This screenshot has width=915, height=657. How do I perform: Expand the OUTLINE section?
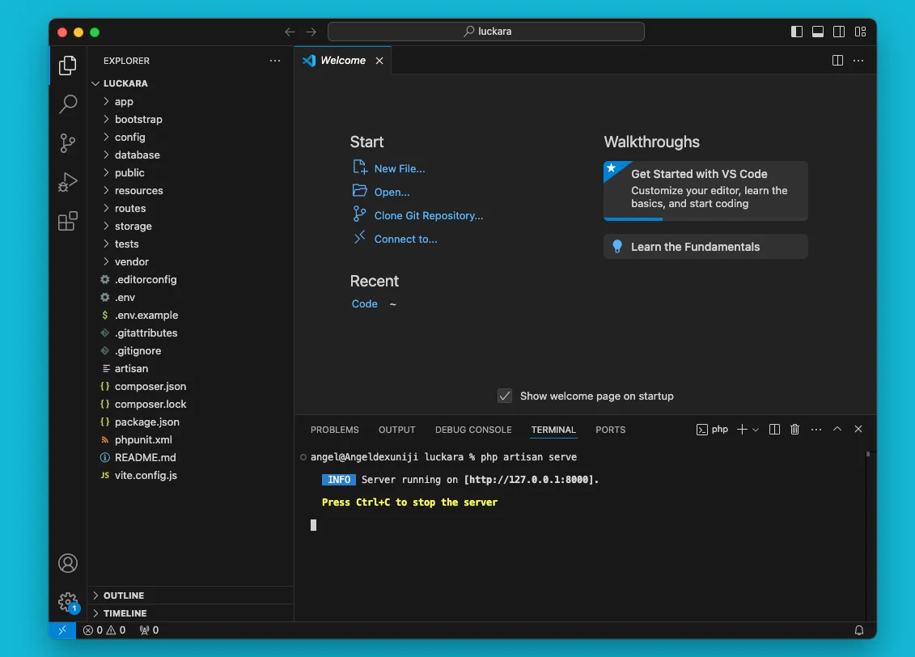(x=123, y=596)
